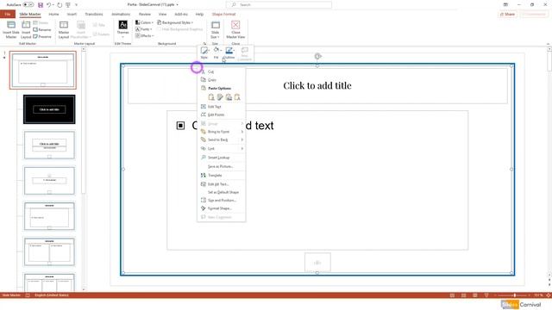Open the Background Styles dropdown
The width and height of the screenshot is (552, 310).
click(175, 22)
